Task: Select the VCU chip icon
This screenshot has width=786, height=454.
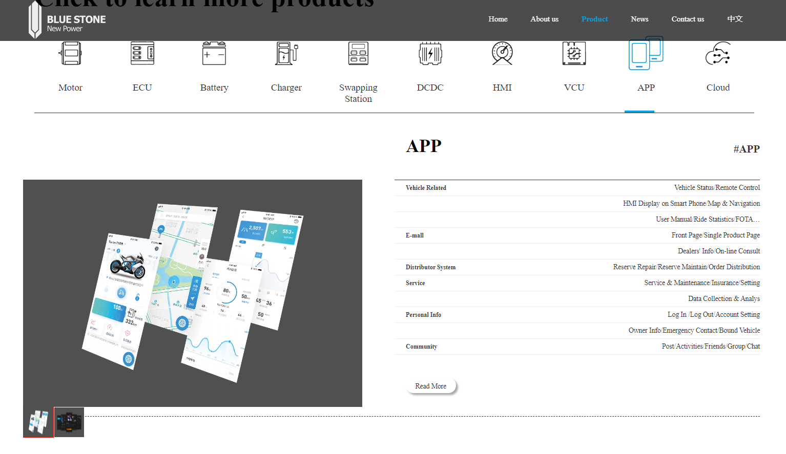Action: point(574,54)
